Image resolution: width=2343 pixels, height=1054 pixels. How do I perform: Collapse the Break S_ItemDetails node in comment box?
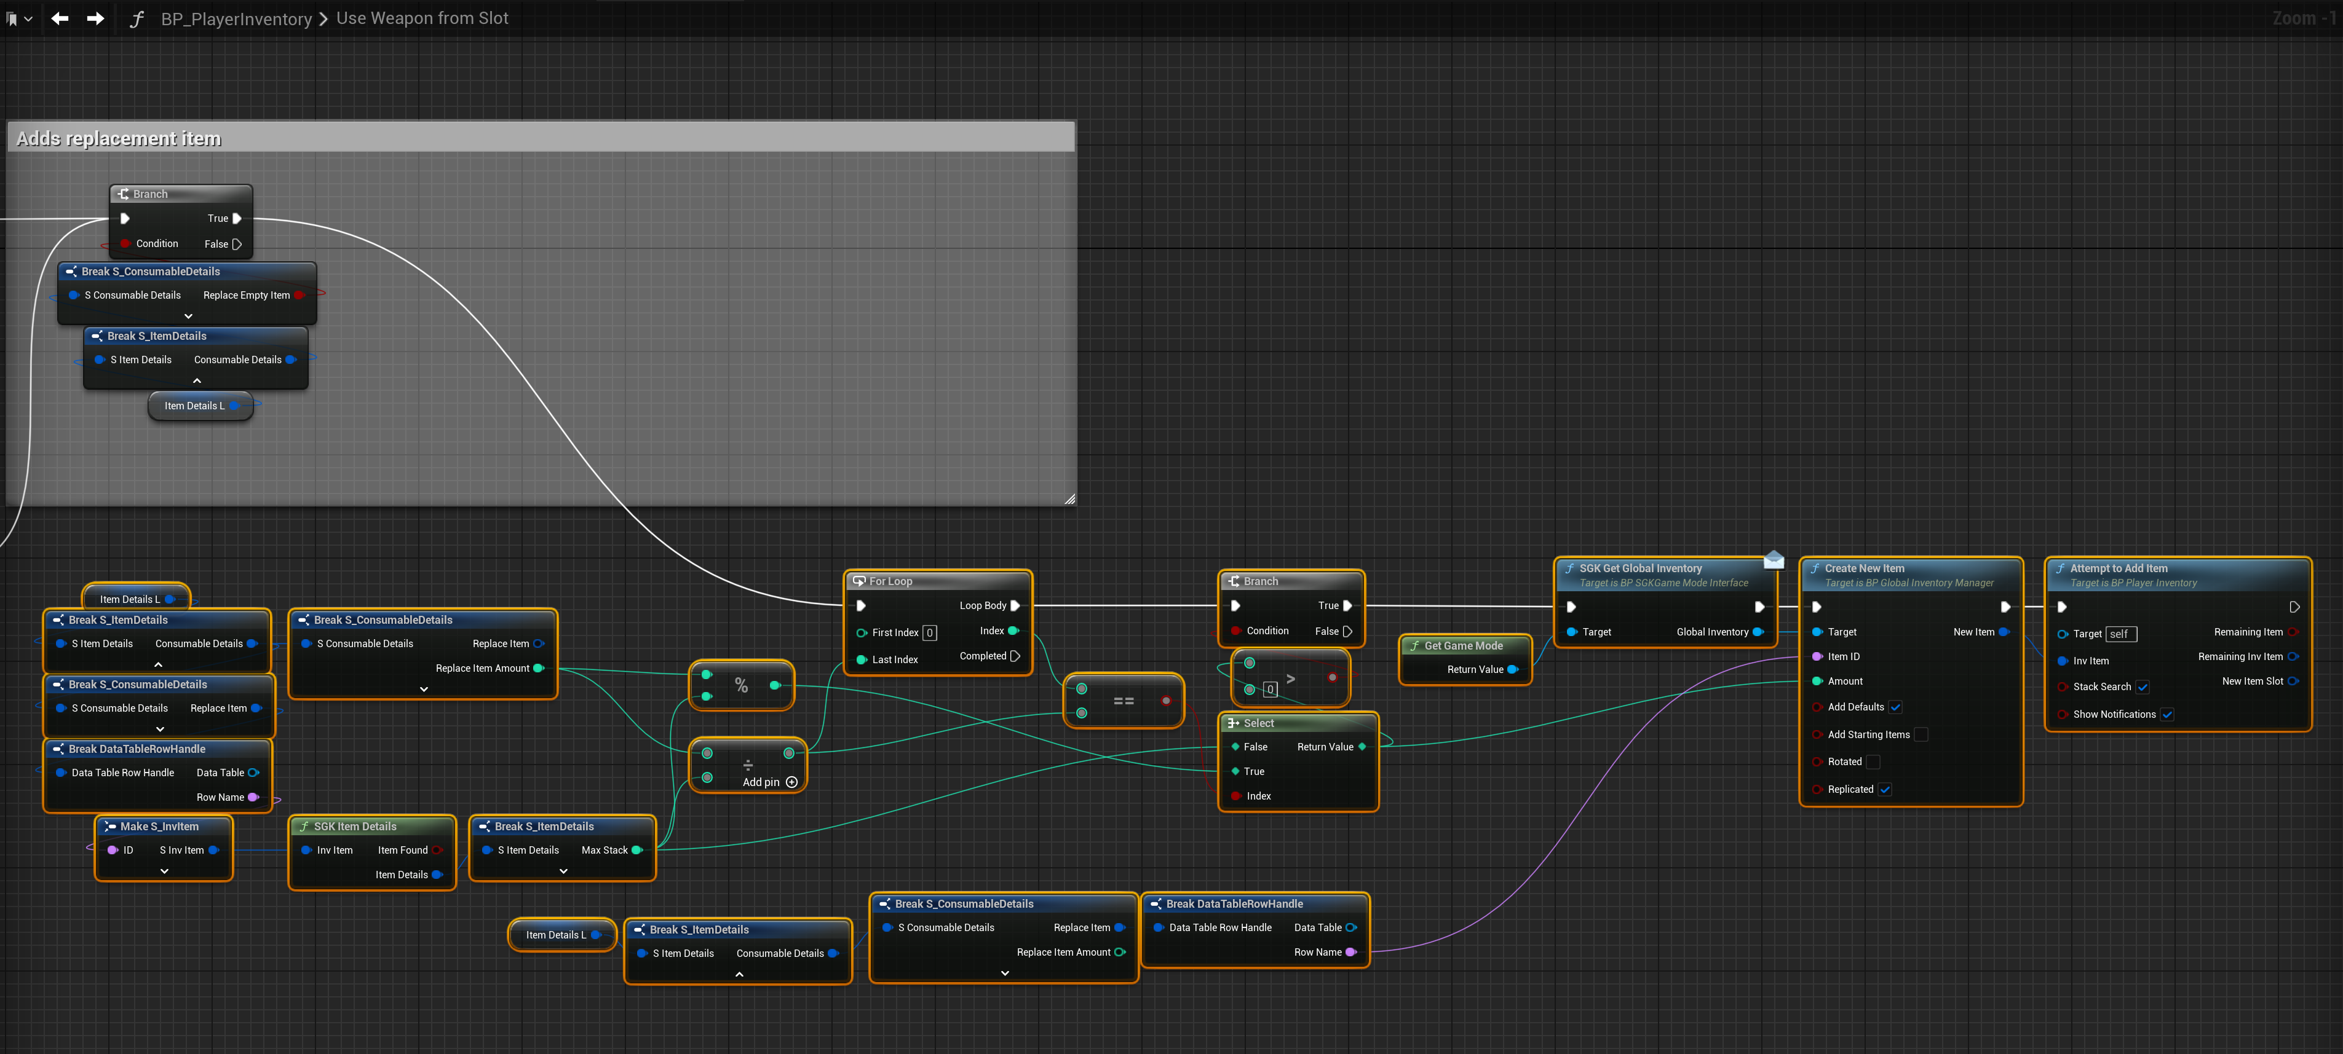tap(196, 380)
